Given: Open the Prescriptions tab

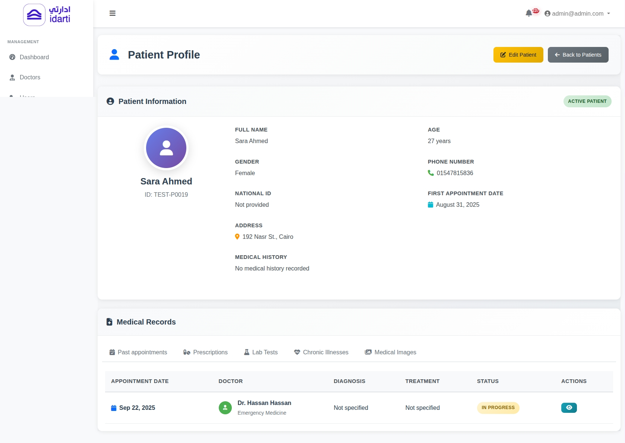Looking at the screenshot, I should tap(205, 352).
